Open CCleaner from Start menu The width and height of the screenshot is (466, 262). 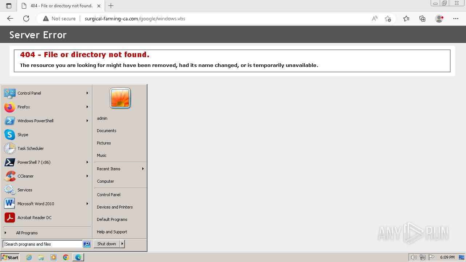pos(46,176)
